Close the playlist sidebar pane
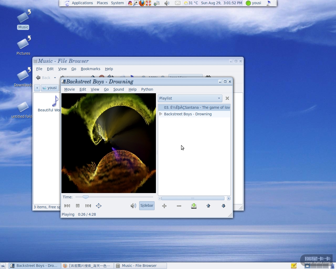The height and width of the screenshot is (269, 336). pyautogui.click(x=227, y=98)
